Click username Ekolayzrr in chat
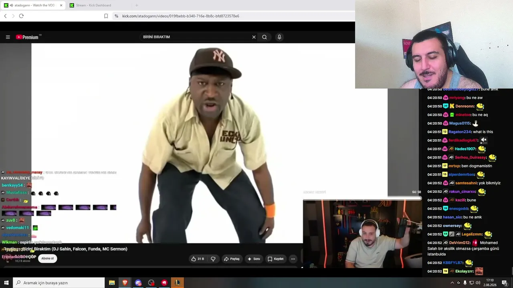The width and height of the screenshot is (513, 288). click(464, 271)
